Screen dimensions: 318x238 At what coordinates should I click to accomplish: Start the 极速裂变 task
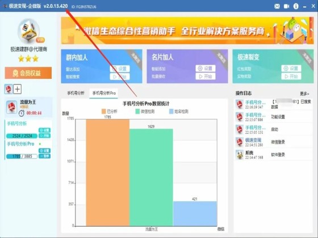[291, 76]
